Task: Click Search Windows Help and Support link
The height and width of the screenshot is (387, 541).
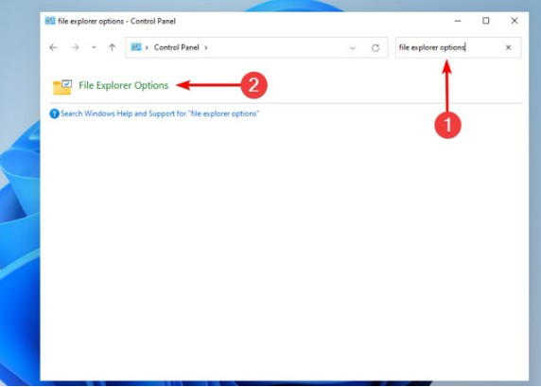Action: coord(160,114)
